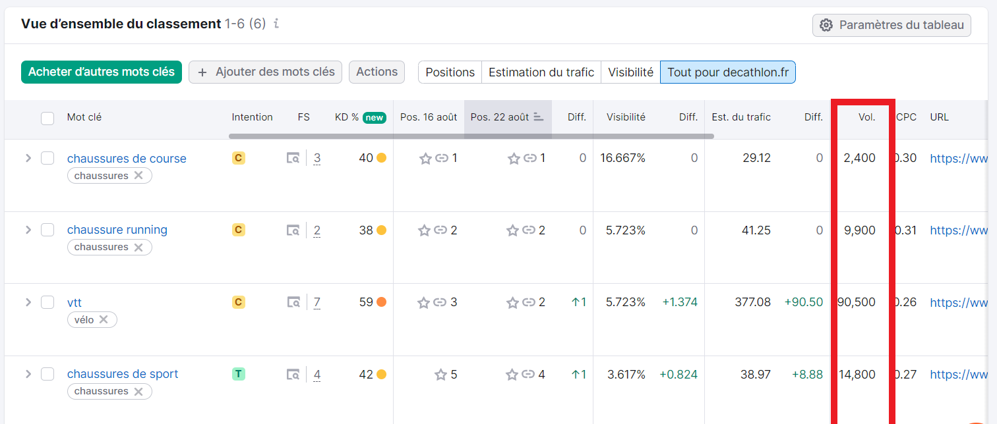
Task: Open URL link in vtt row
Action: pyautogui.click(x=959, y=302)
